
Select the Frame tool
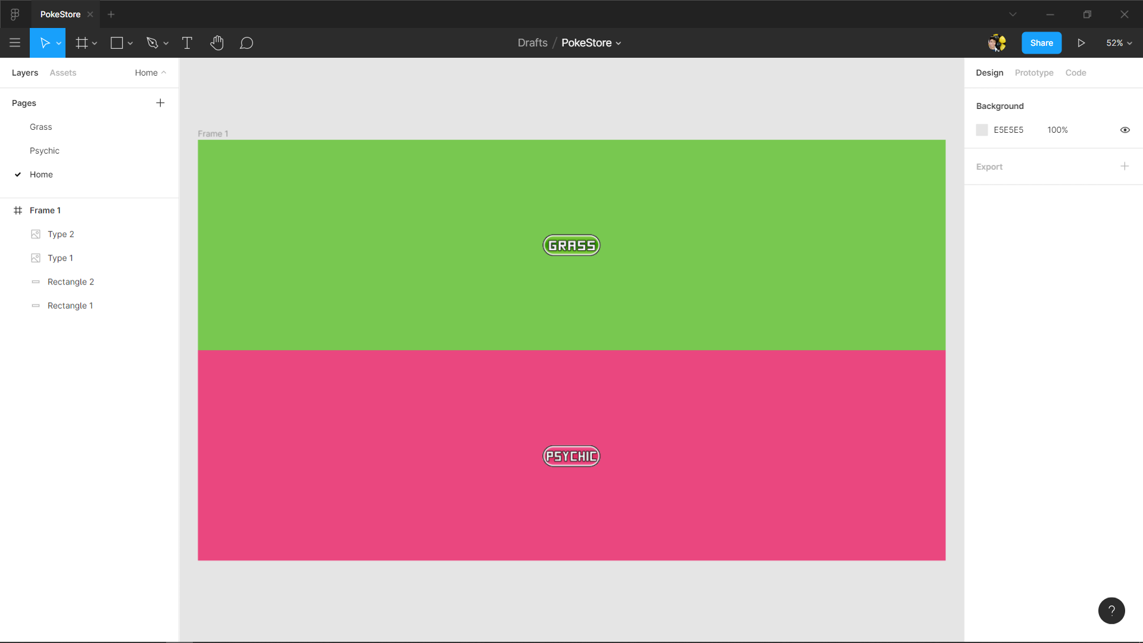pyautogui.click(x=82, y=43)
